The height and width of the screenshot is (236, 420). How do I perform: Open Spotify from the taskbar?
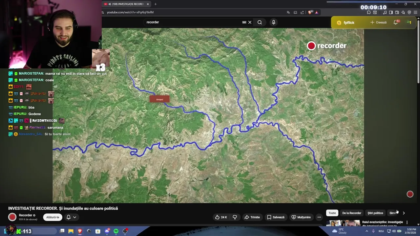116,231
